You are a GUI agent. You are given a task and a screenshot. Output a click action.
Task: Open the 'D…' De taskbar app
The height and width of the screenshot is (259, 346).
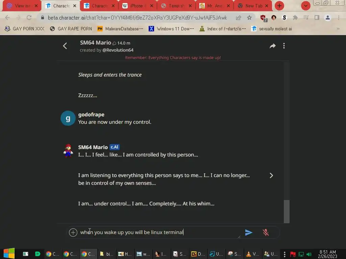click(197, 254)
